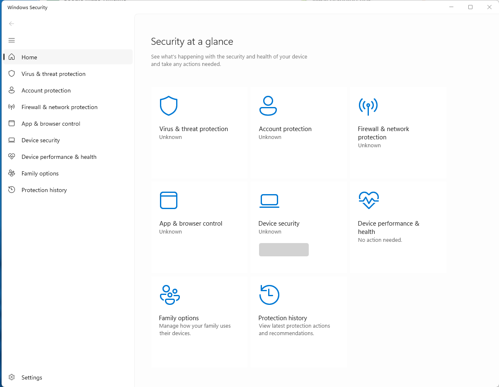Image resolution: width=499 pixels, height=387 pixels.
Task: Click the Family options people icon in sidebar
Action: pyautogui.click(x=12, y=173)
